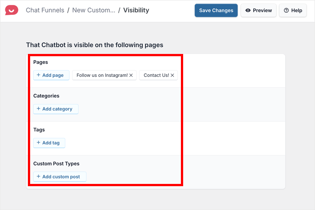Select the 'Contact Us!' page label
This screenshot has width=315, height=210.
click(156, 76)
